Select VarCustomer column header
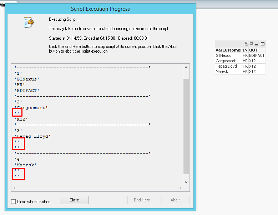The image size is (278, 215). [x=228, y=50]
